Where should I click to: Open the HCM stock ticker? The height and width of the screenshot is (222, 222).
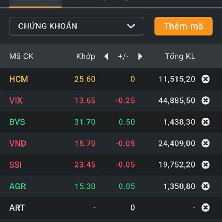(x=18, y=79)
